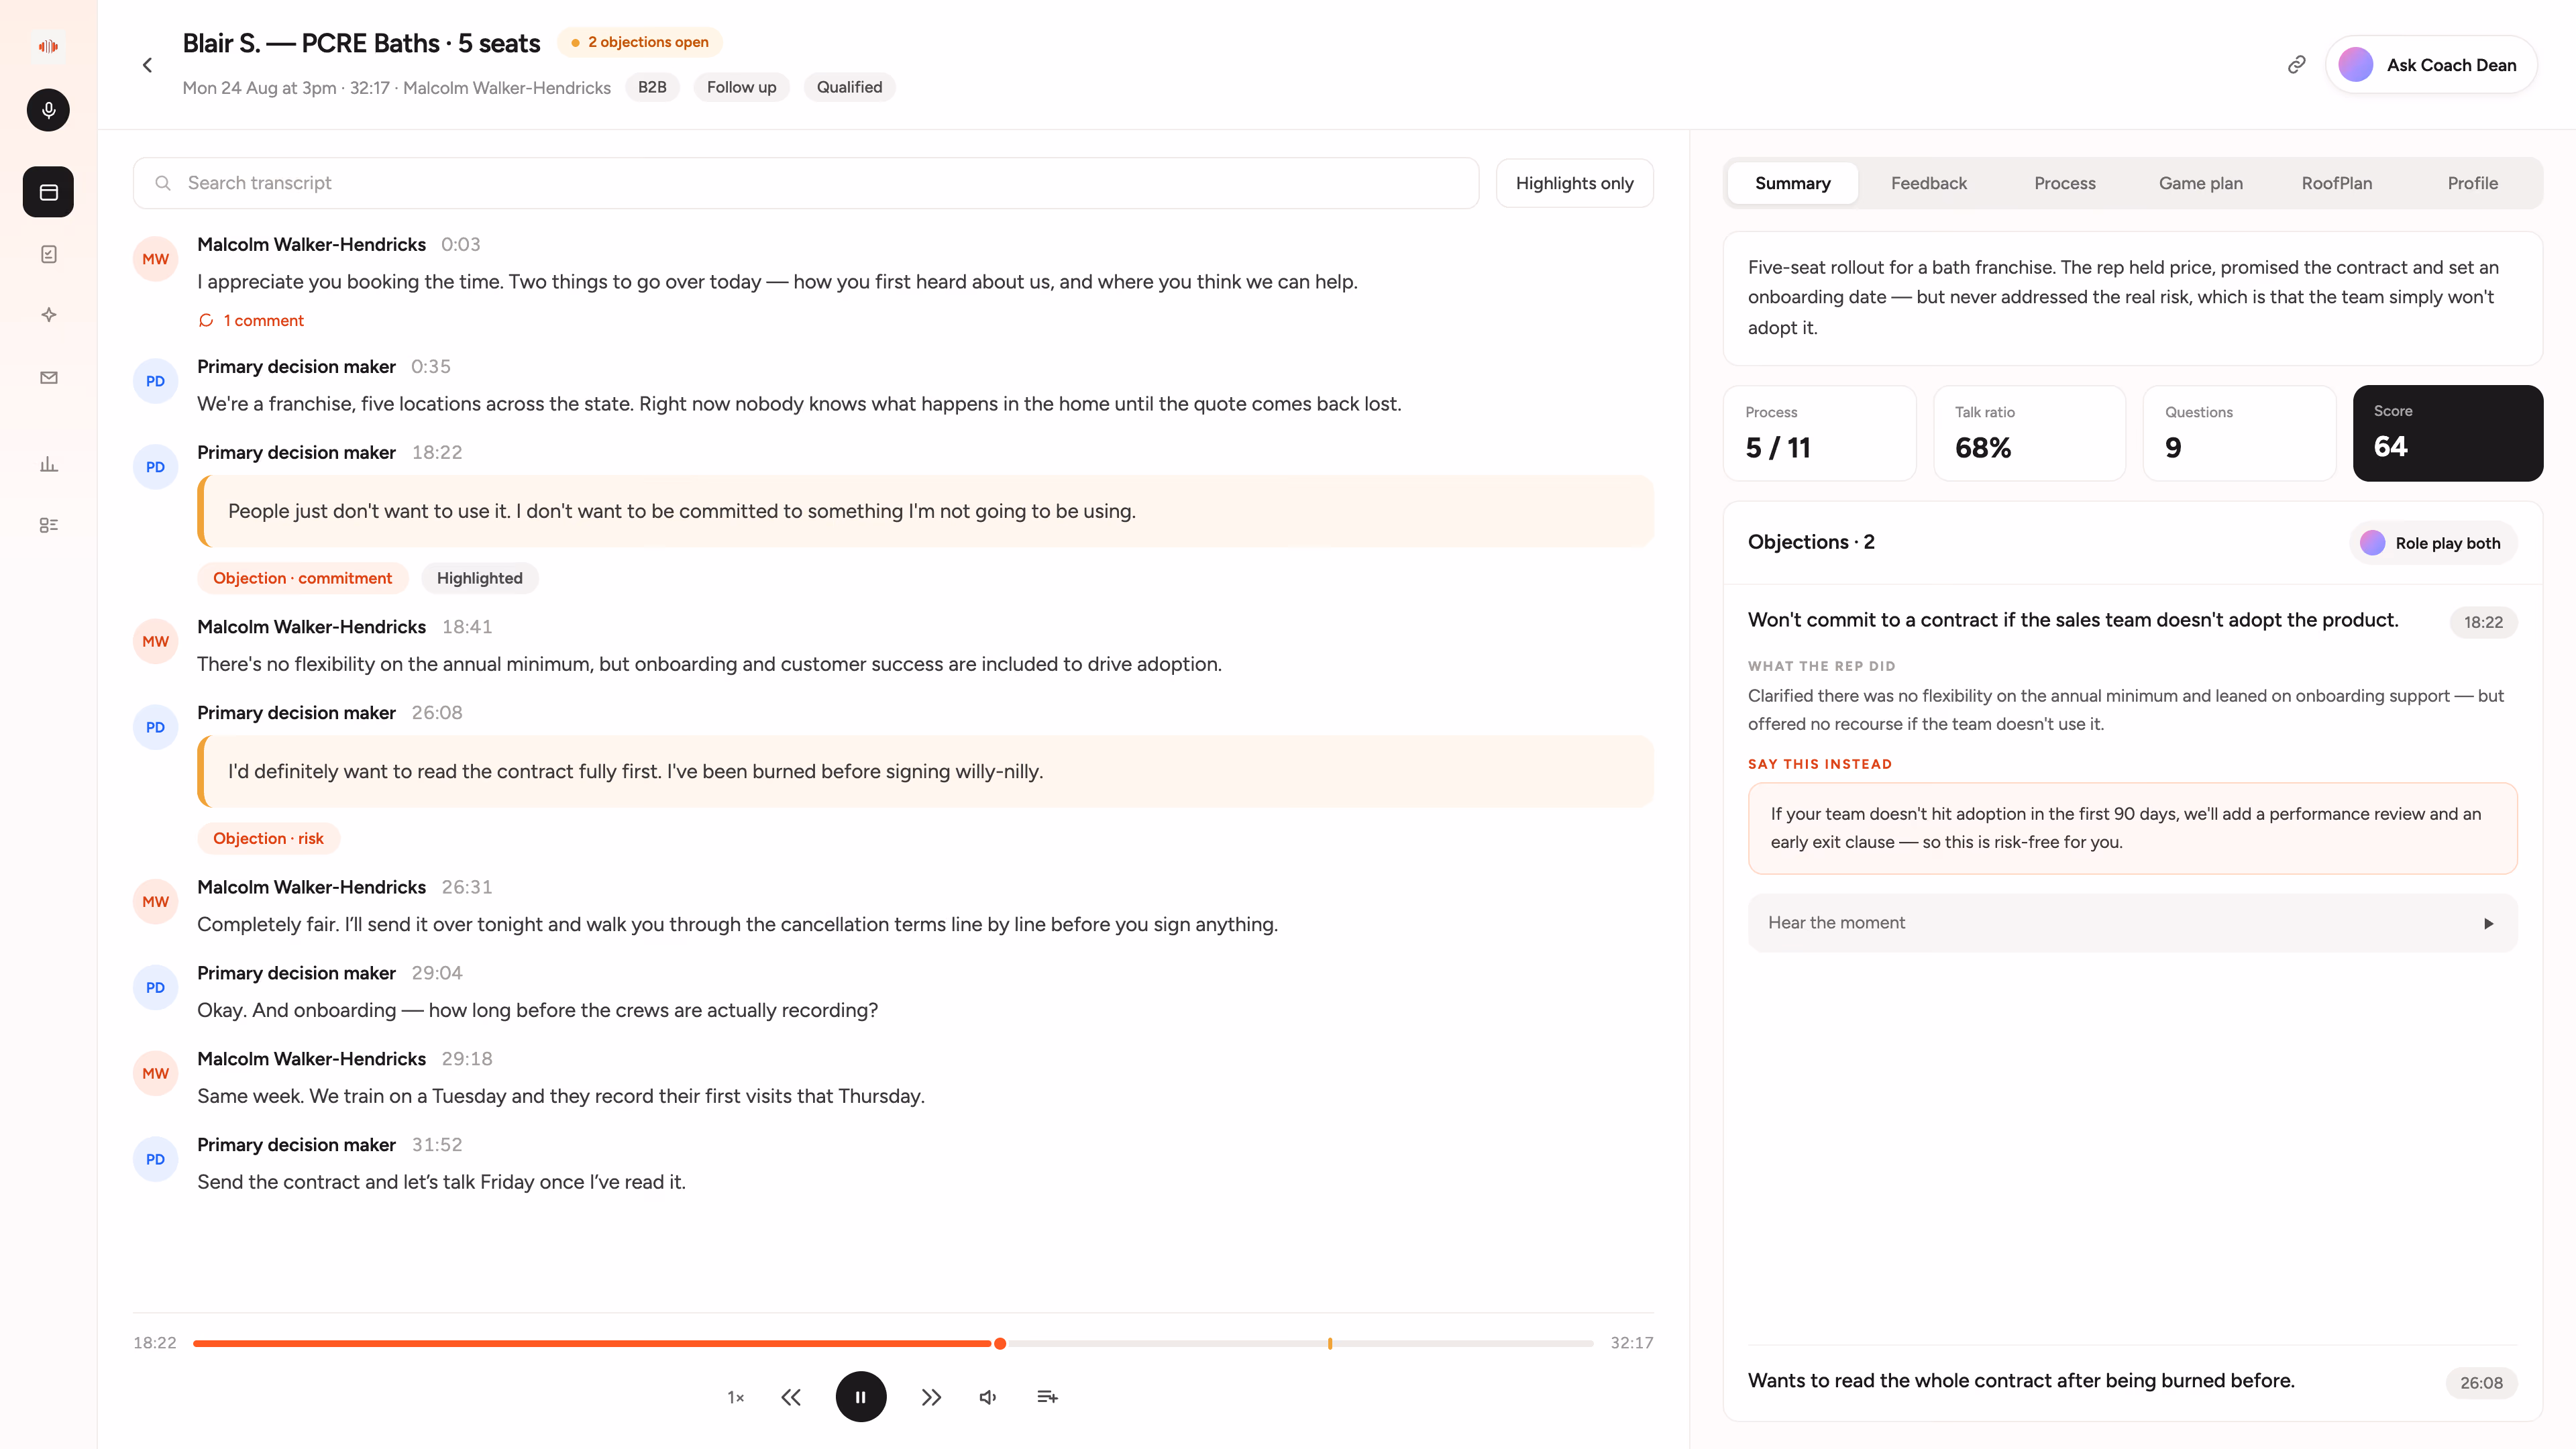Click the add-to-playlist icon
Screen dimensions: 2576x1449
1047,1397
